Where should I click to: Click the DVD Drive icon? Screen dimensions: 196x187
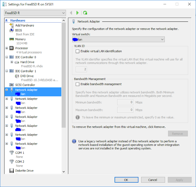(17, 76)
